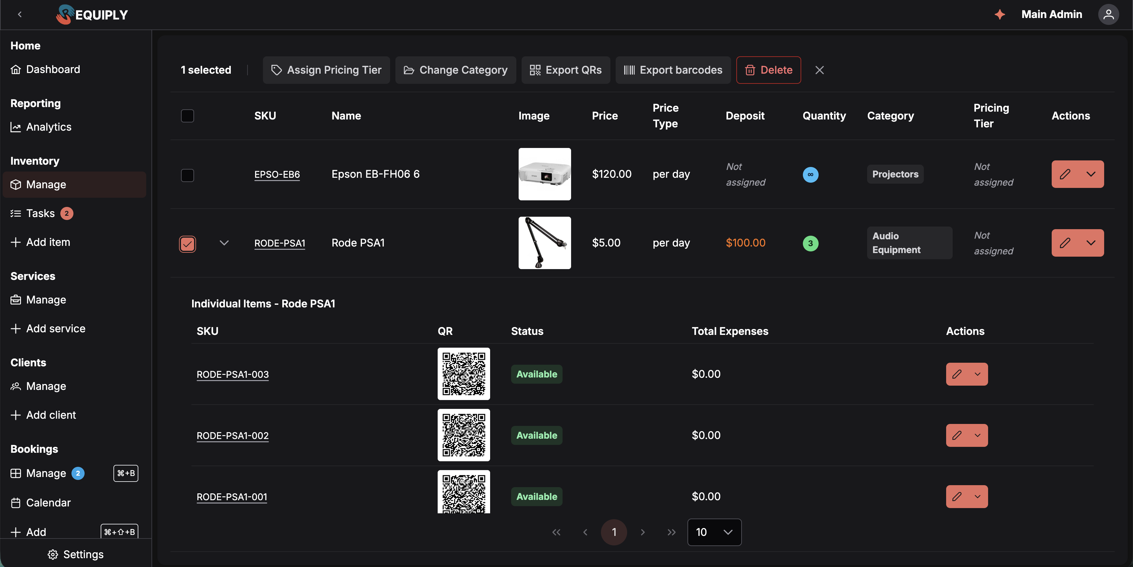The height and width of the screenshot is (567, 1133).
Task: Click the sparkle AI assistant icon
Action: (1000, 14)
